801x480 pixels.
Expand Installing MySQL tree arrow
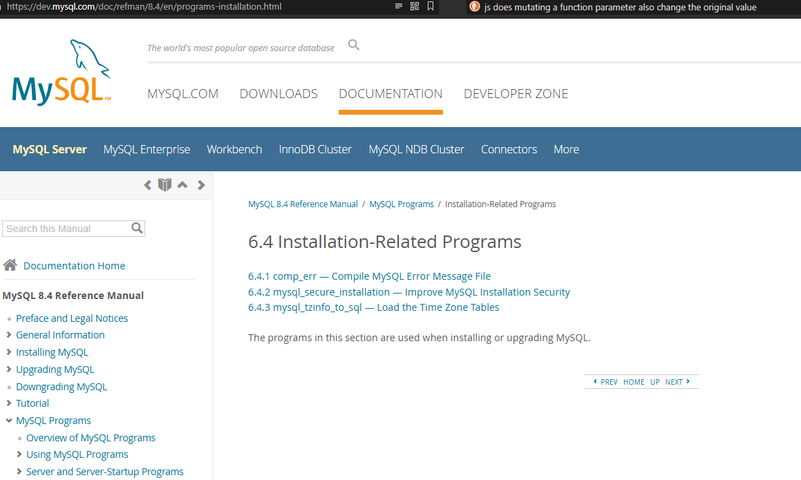(9, 352)
